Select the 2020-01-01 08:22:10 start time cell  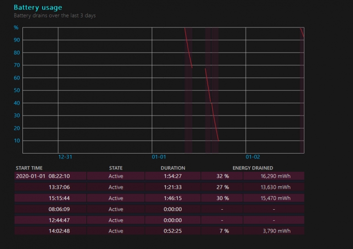43,176
